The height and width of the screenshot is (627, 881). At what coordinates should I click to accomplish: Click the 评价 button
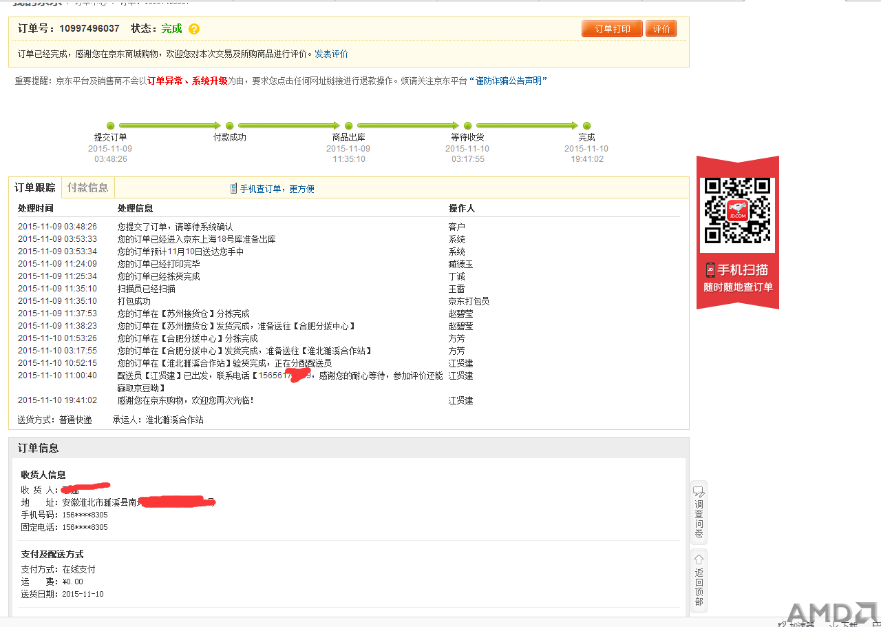(x=661, y=29)
